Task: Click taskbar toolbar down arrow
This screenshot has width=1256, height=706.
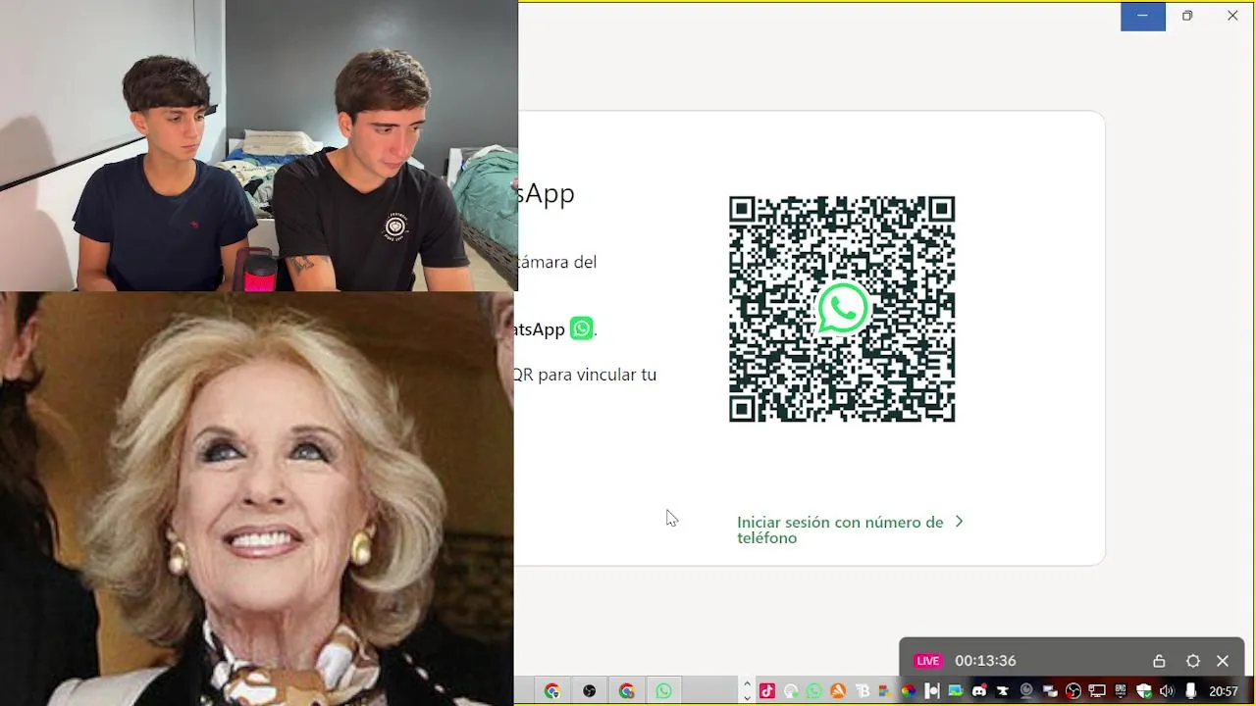Action: tap(747, 698)
